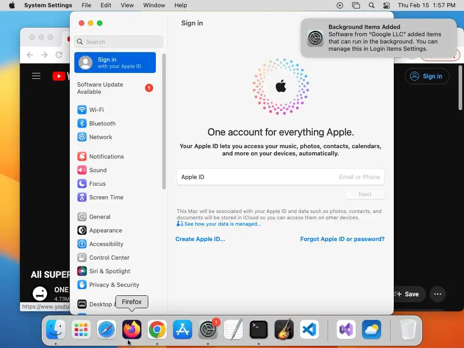
Task: Click Chrome forward arrow button
Action: [44, 55]
